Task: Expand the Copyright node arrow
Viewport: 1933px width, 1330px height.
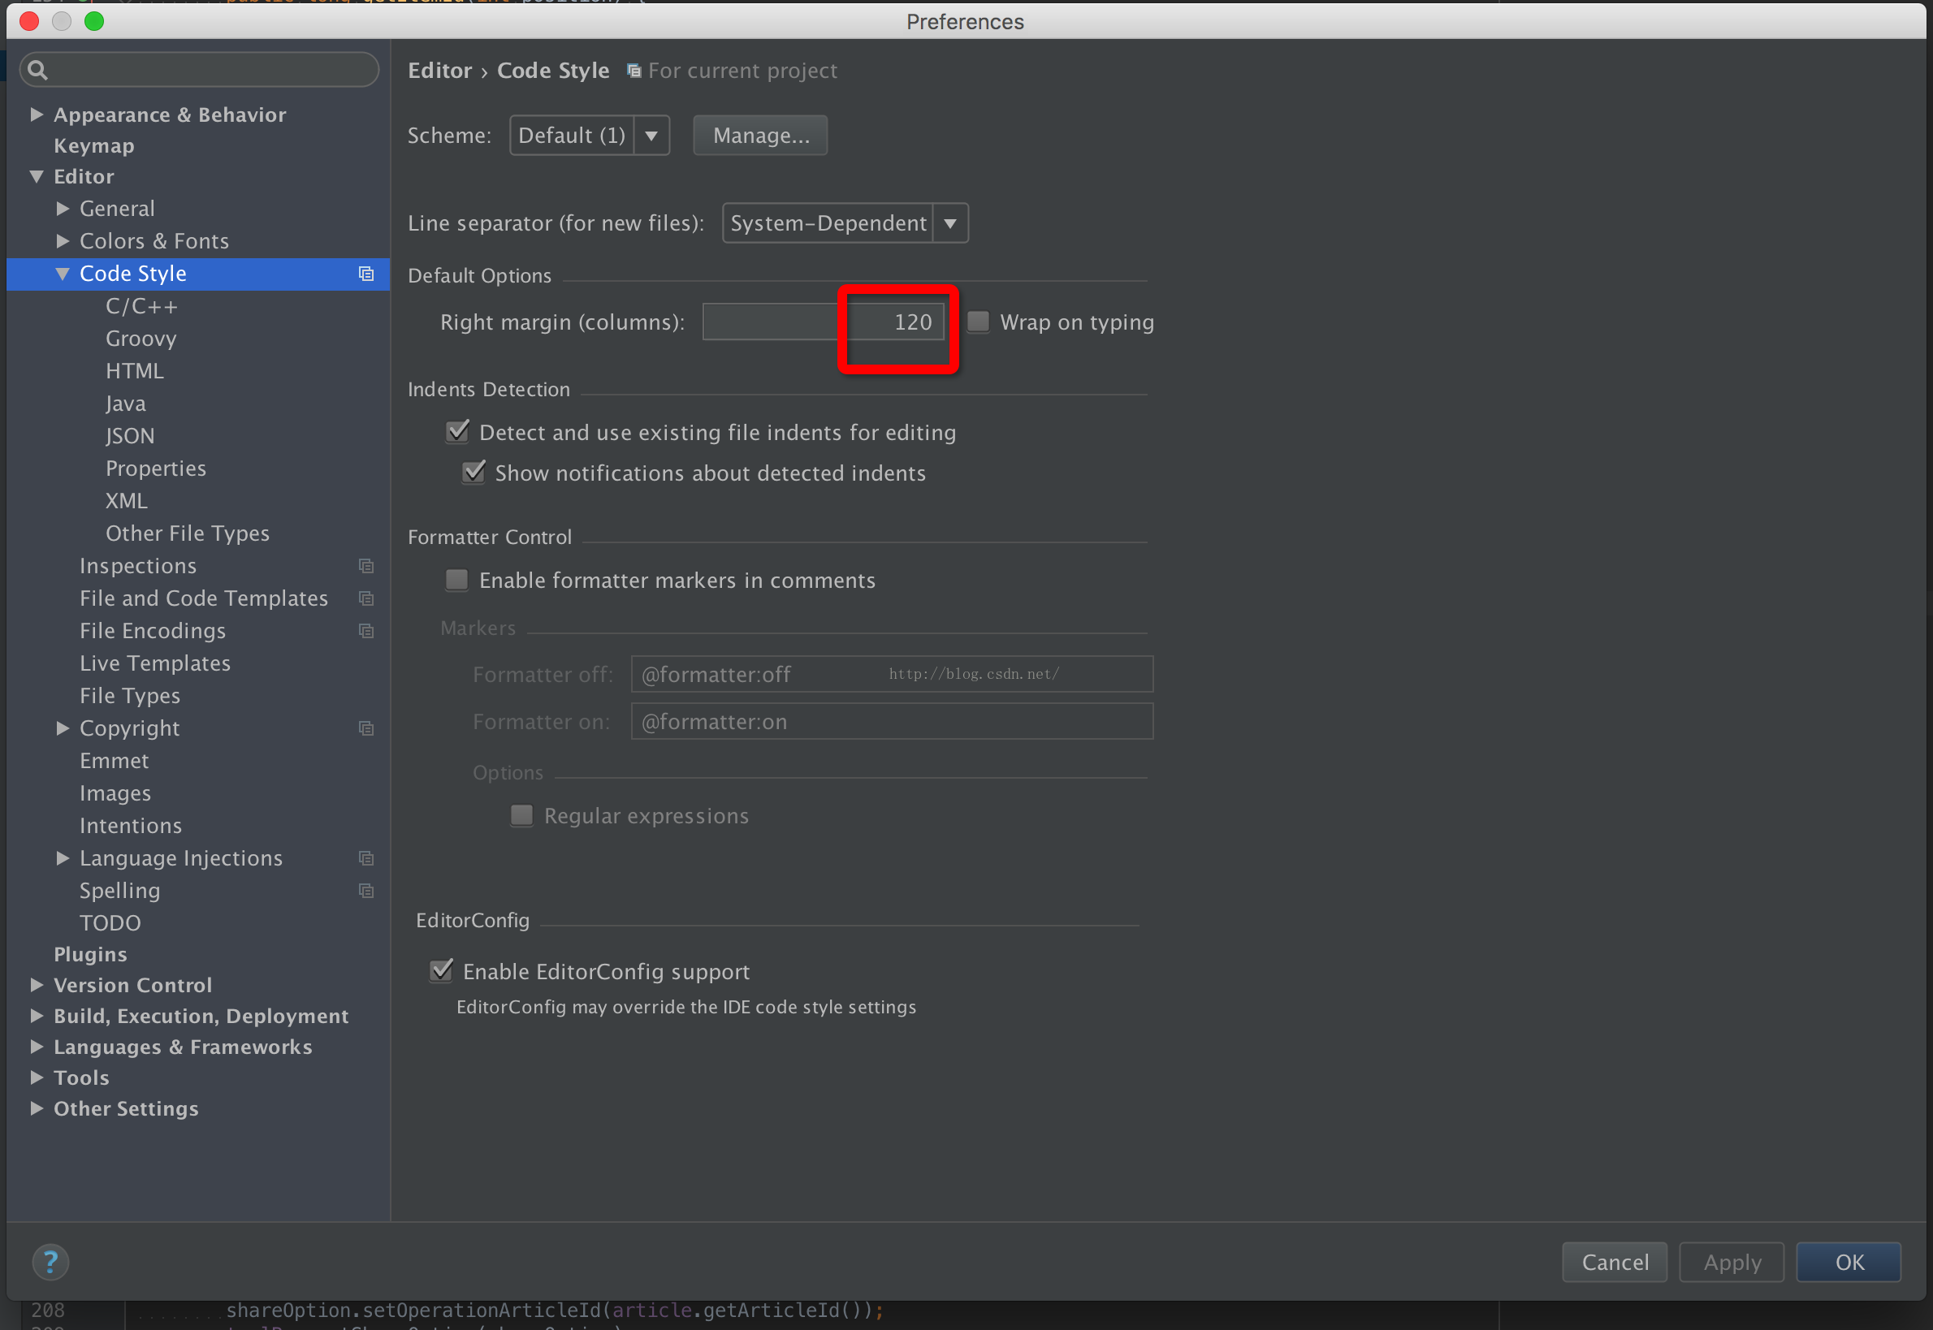Action: coord(63,728)
